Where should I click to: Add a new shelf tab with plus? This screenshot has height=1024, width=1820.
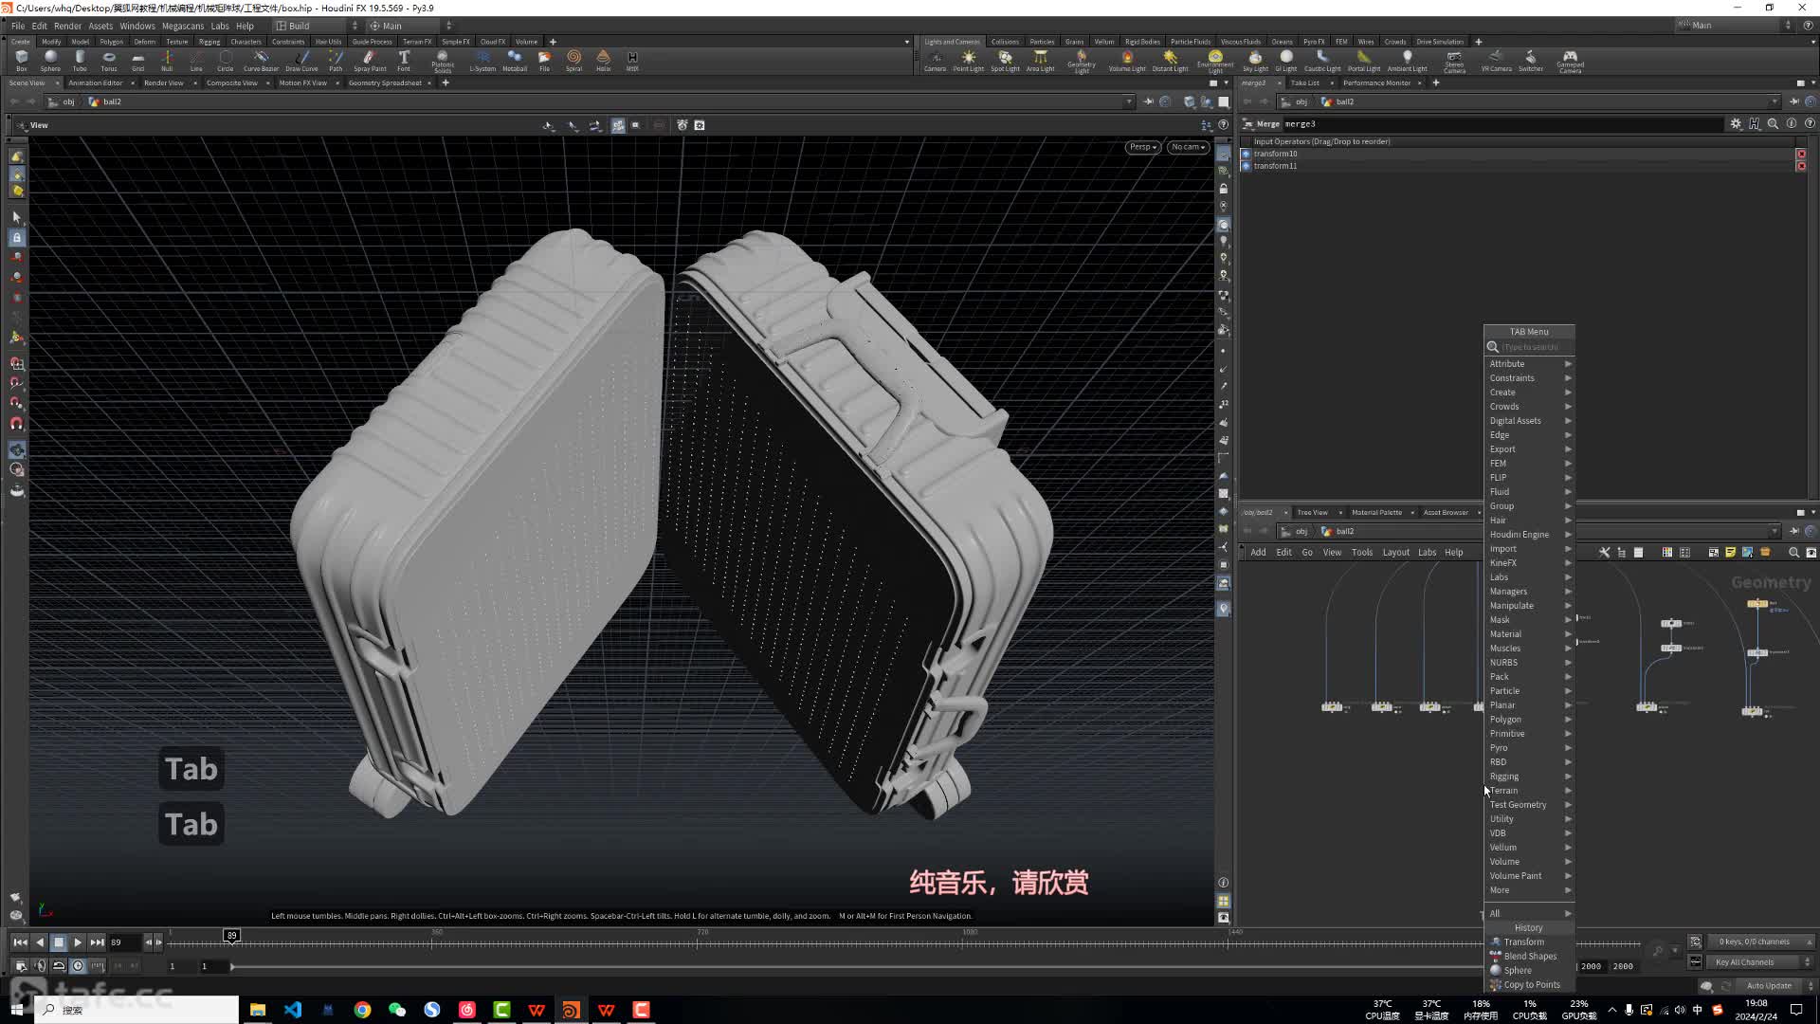[x=553, y=42]
